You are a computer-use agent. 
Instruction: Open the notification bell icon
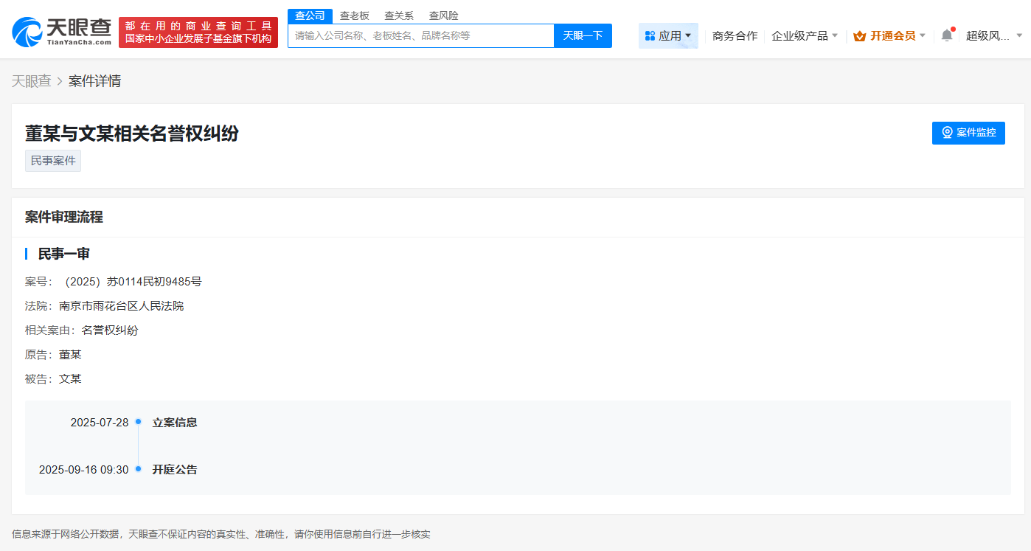pos(946,35)
